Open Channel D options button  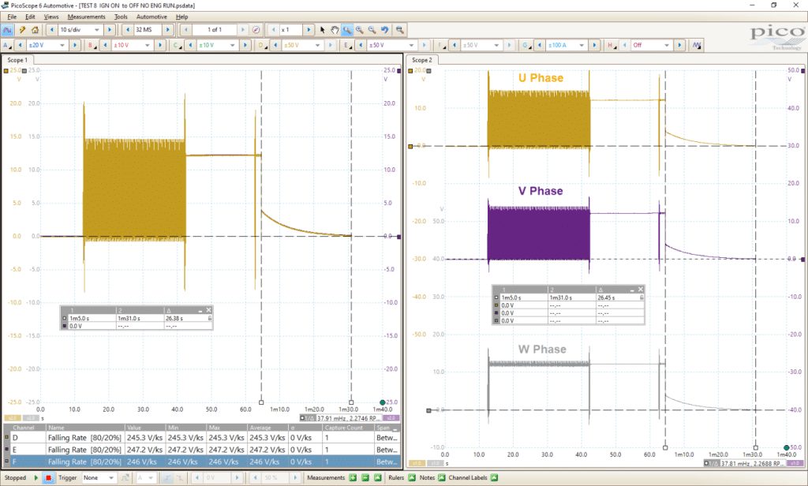(262, 45)
